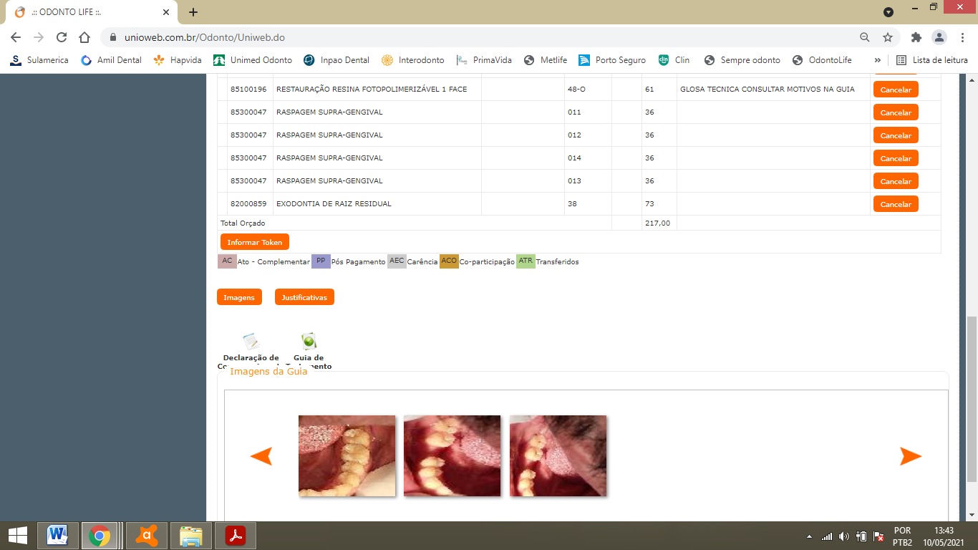Viewport: 978px width, 550px height.
Task: Open the Interodonto bookmark
Action: (x=413, y=60)
